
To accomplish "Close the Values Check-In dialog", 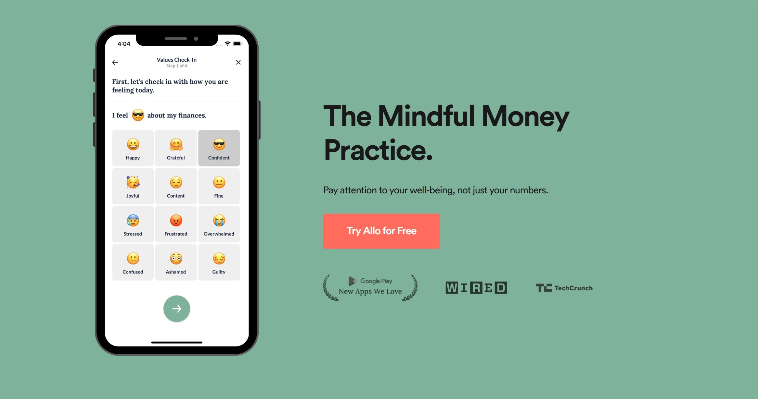I will 238,63.
